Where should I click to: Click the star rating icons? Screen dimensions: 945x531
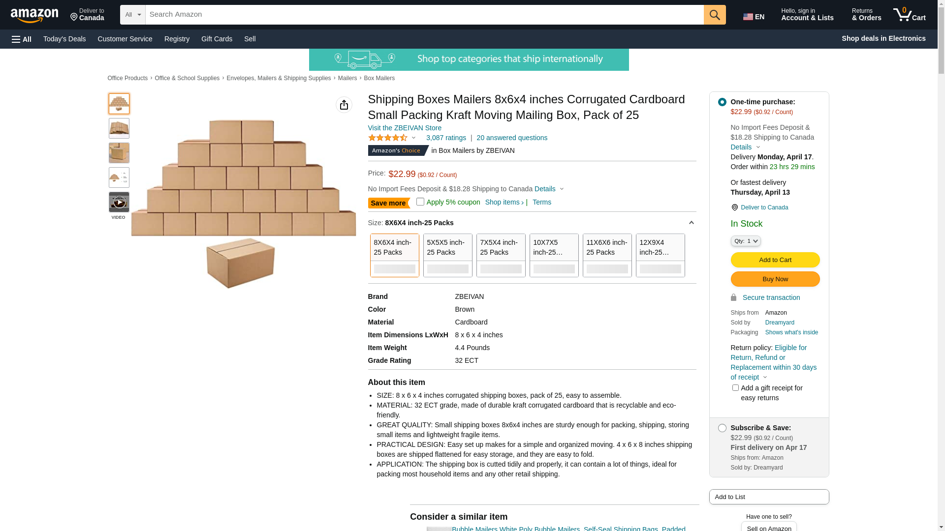pos(388,138)
